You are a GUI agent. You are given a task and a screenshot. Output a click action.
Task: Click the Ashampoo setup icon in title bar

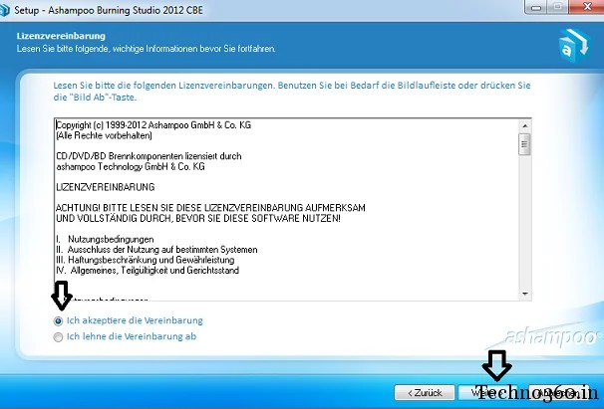pyautogui.click(x=4, y=10)
